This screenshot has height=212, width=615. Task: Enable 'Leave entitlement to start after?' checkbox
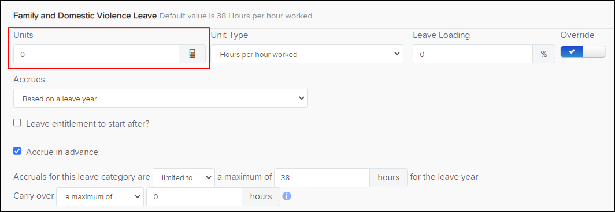(x=17, y=123)
